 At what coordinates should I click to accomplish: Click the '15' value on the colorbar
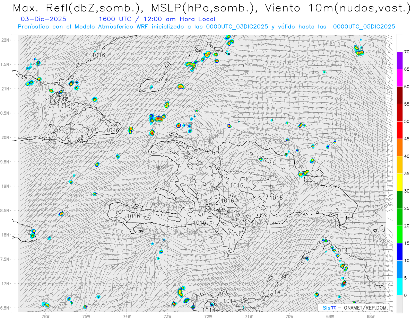tap(407, 243)
